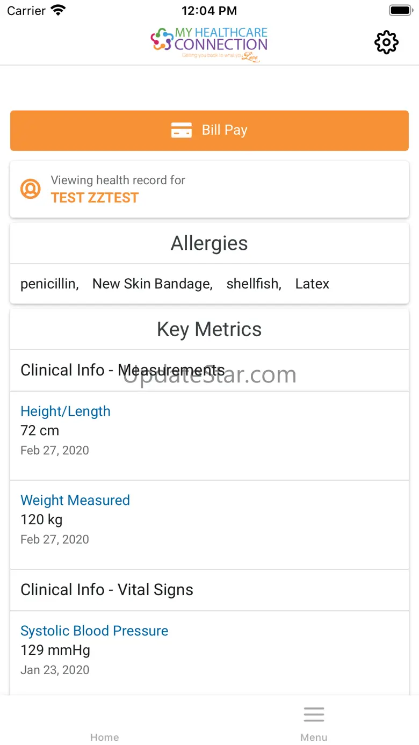Screen dimensions: 419x745
Task: Tap the hamburger Menu icon
Action: 314,714
